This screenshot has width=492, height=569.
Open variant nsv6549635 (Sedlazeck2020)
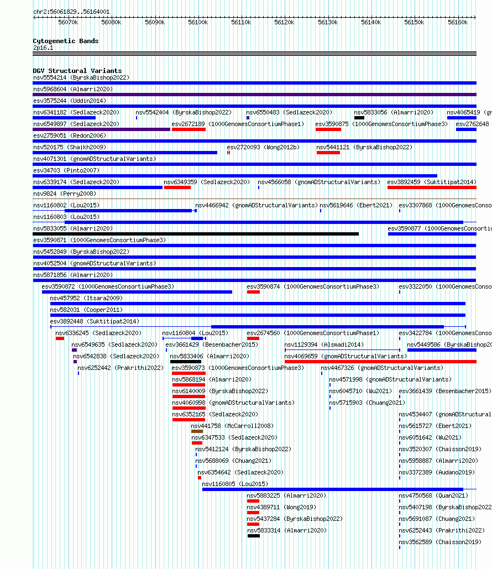pyautogui.click(x=114, y=344)
